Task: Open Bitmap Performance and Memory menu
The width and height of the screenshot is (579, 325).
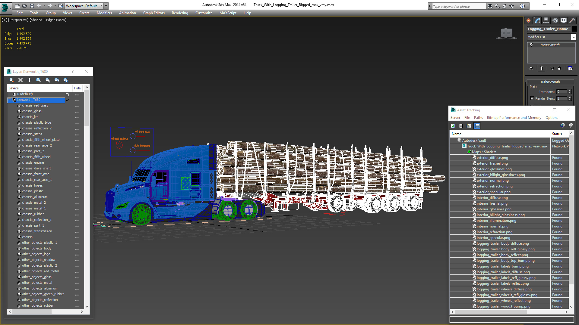Action: [514, 118]
